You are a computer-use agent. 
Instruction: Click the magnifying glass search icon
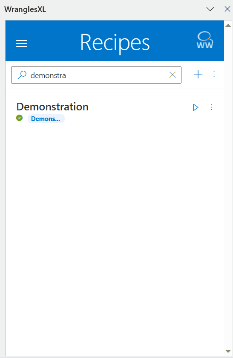[x=22, y=75]
